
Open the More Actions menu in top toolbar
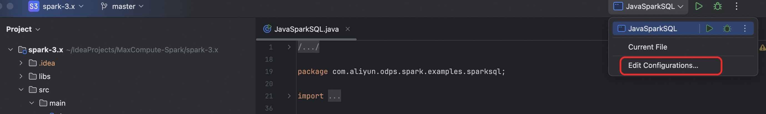737,6
